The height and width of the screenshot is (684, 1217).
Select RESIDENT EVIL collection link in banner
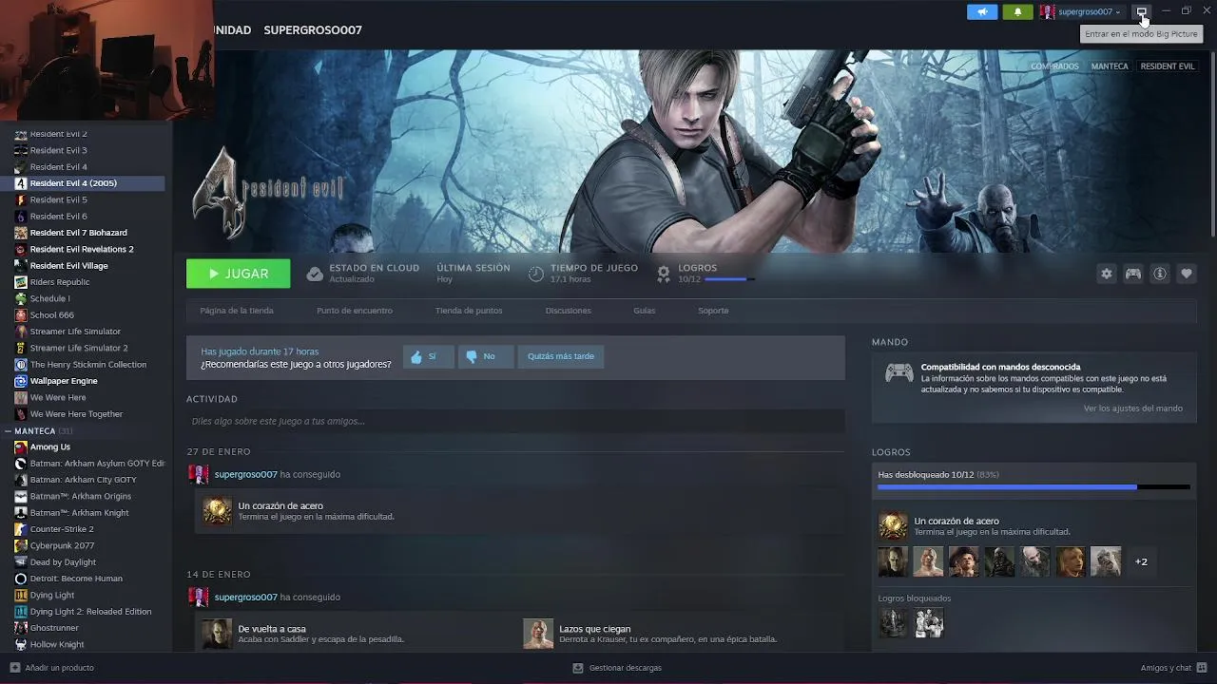point(1168,66)
